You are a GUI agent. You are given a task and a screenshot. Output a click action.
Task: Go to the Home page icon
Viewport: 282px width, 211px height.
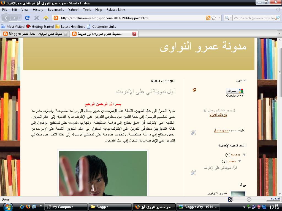46,18
